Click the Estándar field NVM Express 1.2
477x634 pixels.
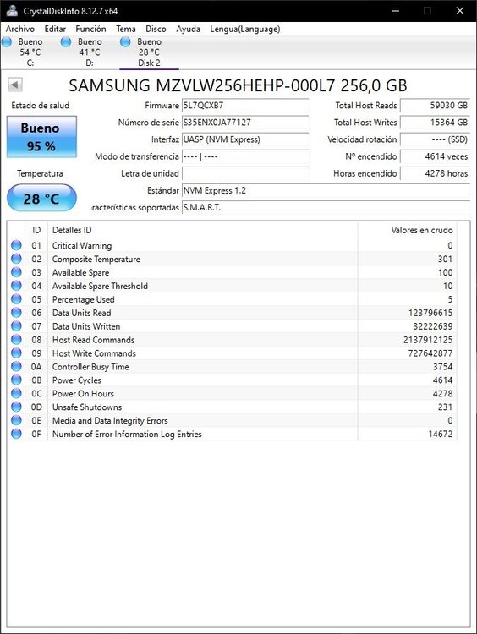(326, 190)
